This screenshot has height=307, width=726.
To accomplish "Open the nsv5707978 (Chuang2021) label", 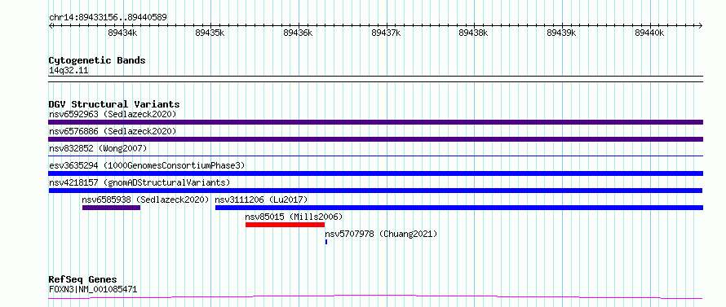I will 381,234.
